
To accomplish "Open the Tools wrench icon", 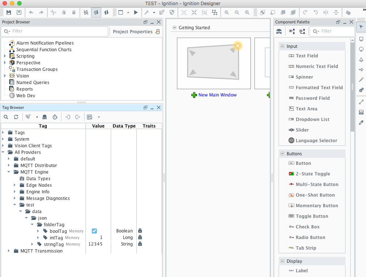I will click(x=147, y=12).
